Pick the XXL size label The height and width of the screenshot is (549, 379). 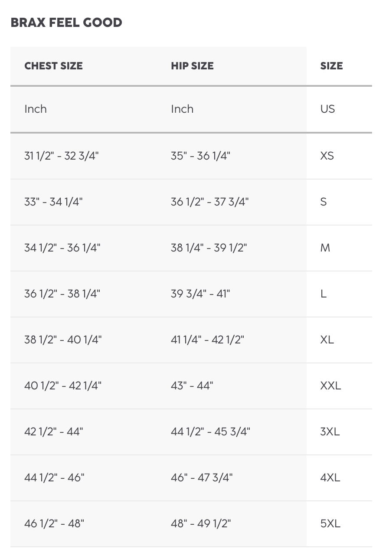(330, 386)
